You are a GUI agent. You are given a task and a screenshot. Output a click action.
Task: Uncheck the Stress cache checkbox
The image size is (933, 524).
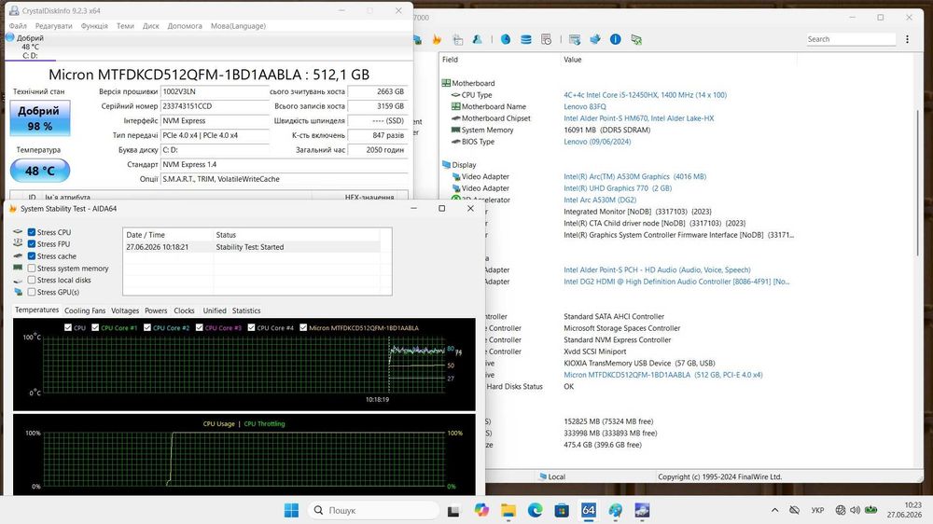(x=32, y=255)
